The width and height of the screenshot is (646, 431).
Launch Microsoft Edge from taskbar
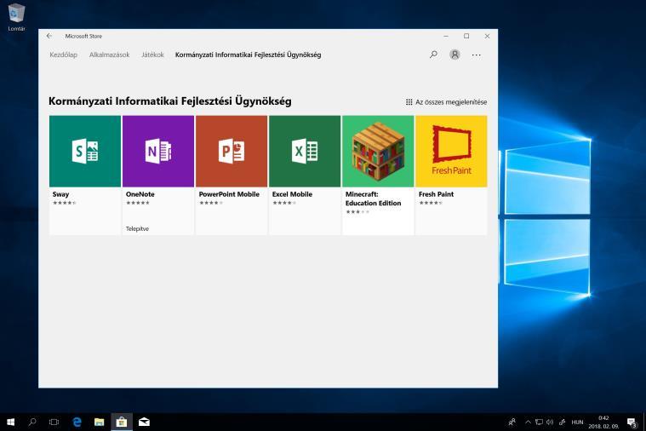(x=77, y=422)
